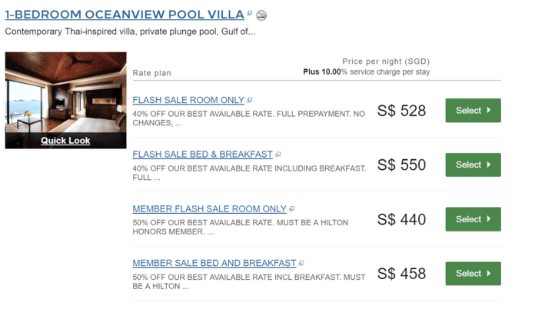Open Member Flash Sale Room Only rate details
The image size is (535, 316).
(210, 209)
